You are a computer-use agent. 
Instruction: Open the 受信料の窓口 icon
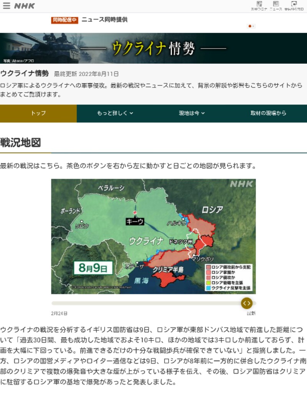click(x=294, y=6)
